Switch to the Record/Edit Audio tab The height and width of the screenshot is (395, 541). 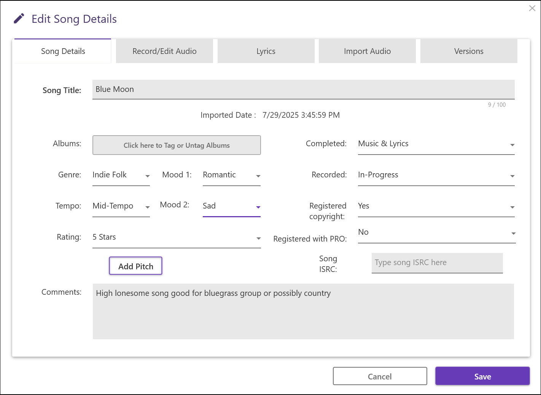tap(164, 51)
